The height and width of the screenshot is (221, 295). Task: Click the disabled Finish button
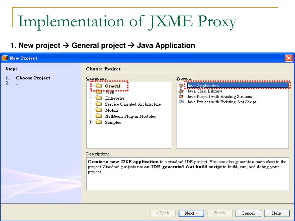pyautogui.click(x=220, y=213)
